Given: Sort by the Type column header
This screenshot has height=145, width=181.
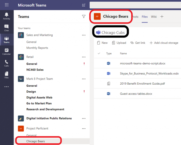Looking at the screenshot, I should pyautogui.click(x=109, y=53).
